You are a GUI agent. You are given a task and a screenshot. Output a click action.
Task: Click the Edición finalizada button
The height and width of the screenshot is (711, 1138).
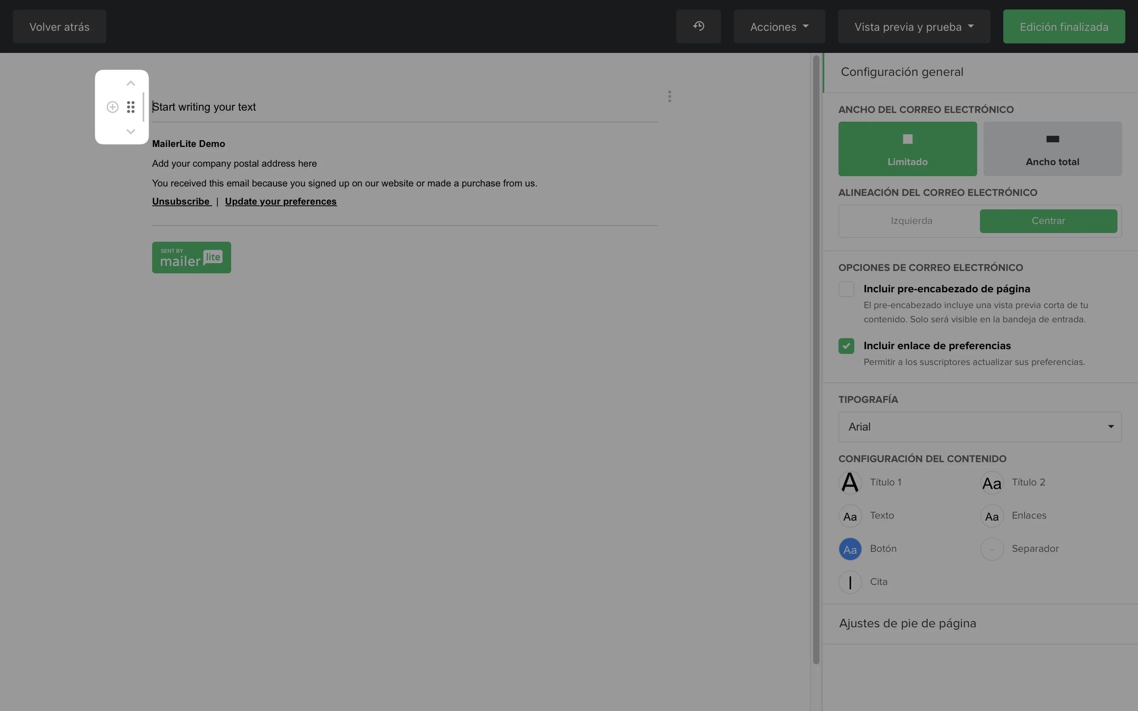[1063, 27]
